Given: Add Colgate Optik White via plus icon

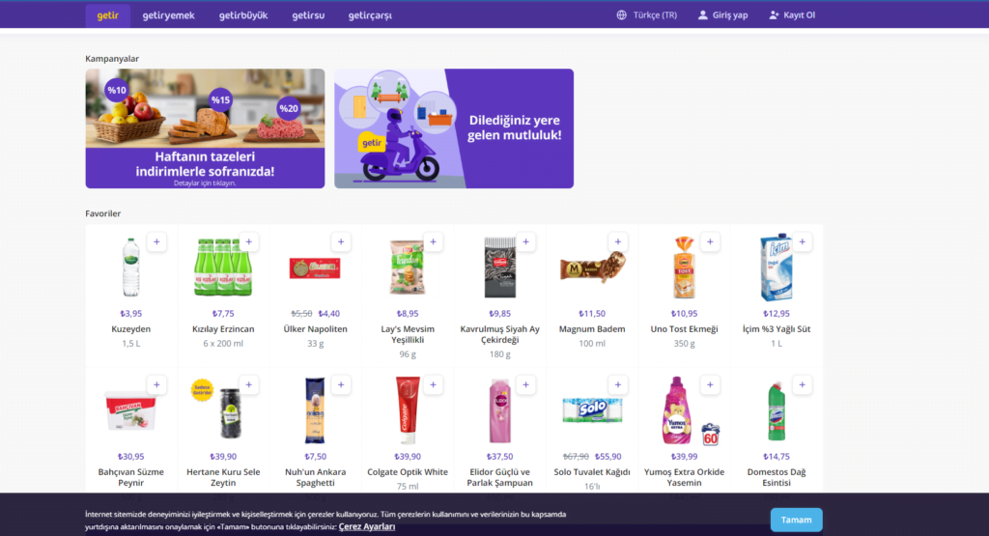Looking at the screenshot, I should tap(433, 384).
